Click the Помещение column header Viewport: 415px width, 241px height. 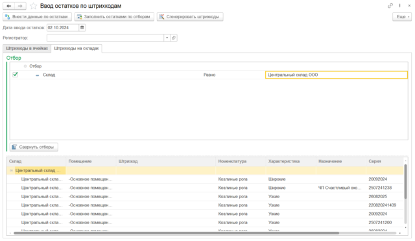click(x=91, y=161)
